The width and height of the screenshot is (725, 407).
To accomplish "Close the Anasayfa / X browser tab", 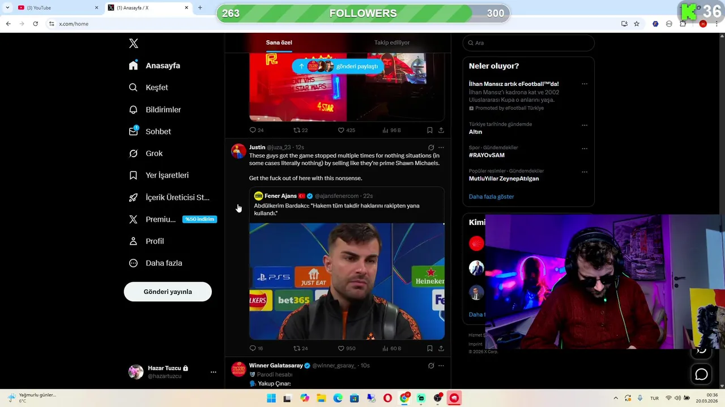I will pos(186,8).
